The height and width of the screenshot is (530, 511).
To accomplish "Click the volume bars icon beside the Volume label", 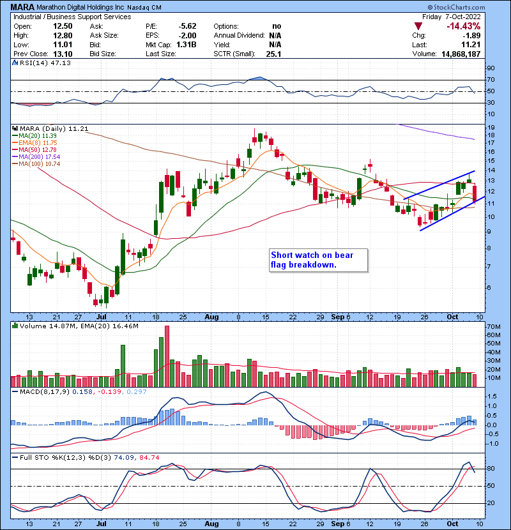I will point(15,326).
